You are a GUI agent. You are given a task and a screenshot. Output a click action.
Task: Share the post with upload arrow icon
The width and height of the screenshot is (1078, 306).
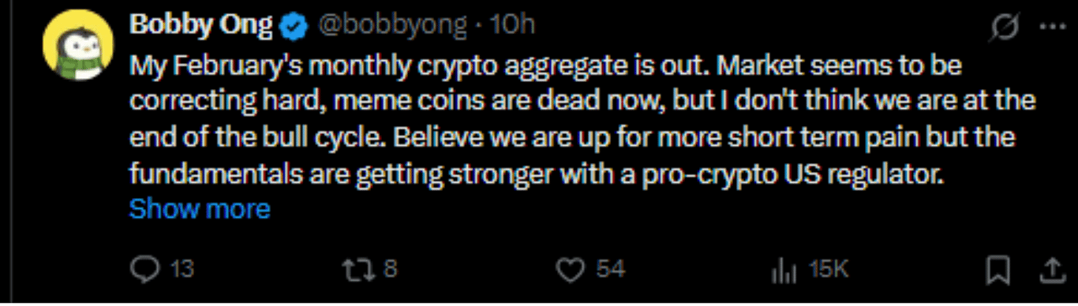1050,271
